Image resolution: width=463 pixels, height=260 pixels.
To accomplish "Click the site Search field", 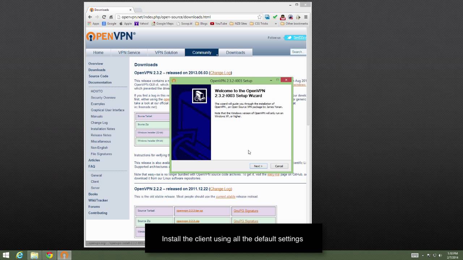I will 298,52.
